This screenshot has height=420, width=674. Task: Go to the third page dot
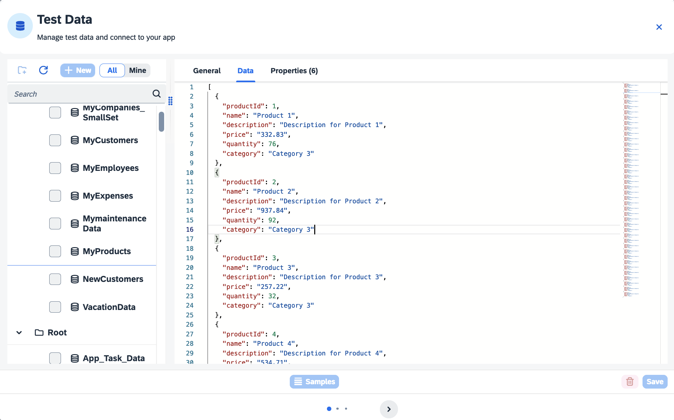click(x=346, y=409)
